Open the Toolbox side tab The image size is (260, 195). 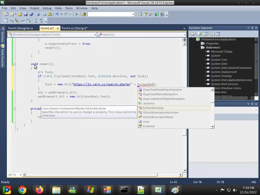tap(2, 35)
